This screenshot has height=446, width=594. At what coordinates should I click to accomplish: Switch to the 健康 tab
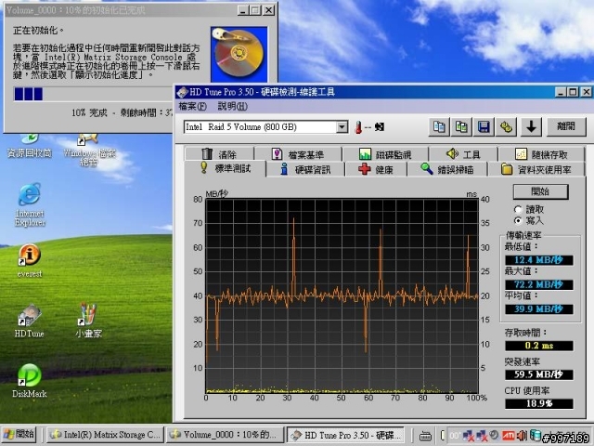[x=376, y=169]
